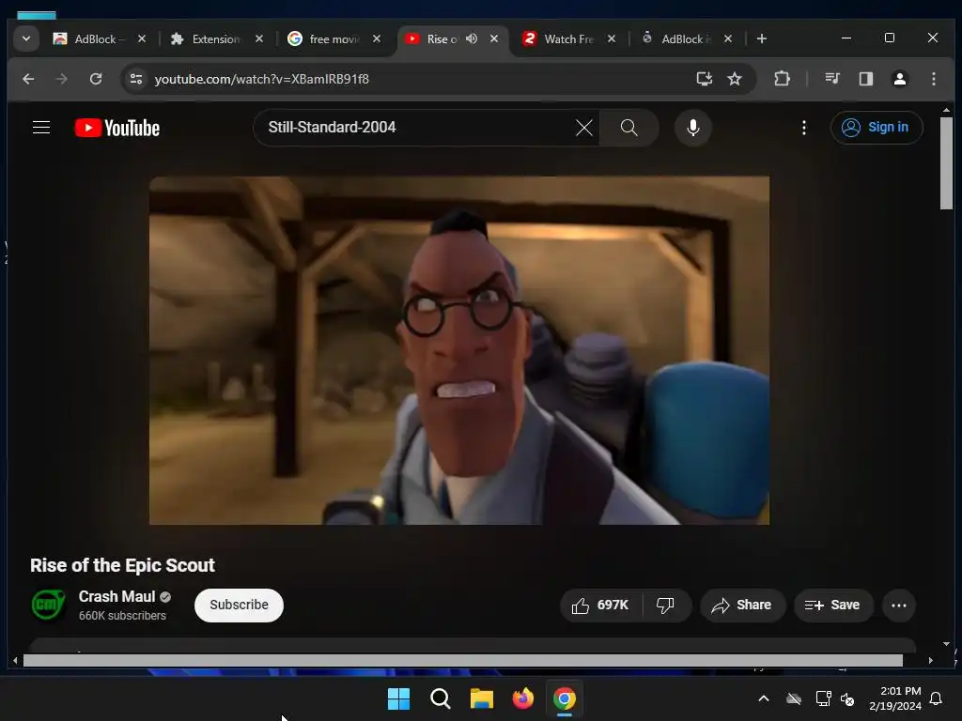
Task: Click the vertical page scrollbar thumb
Action: [945, 163]
